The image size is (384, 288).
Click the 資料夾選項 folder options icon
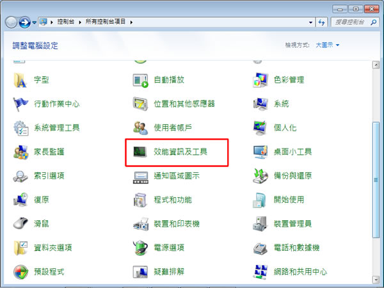[20, 248]
